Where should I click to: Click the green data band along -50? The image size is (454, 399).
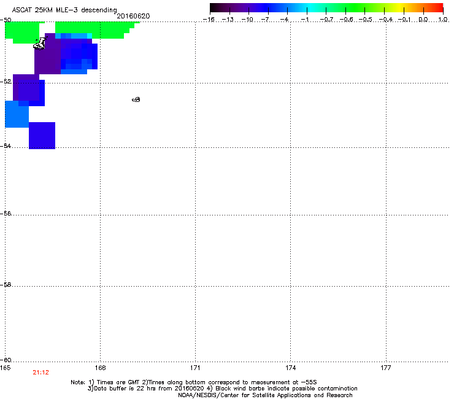click(93, 30)
